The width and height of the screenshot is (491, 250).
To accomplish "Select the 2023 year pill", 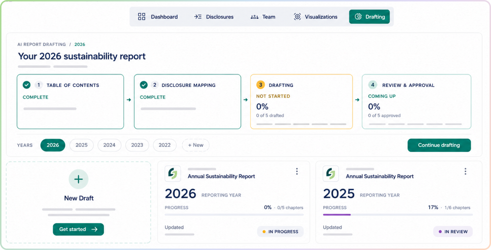I will click(137, 145).
